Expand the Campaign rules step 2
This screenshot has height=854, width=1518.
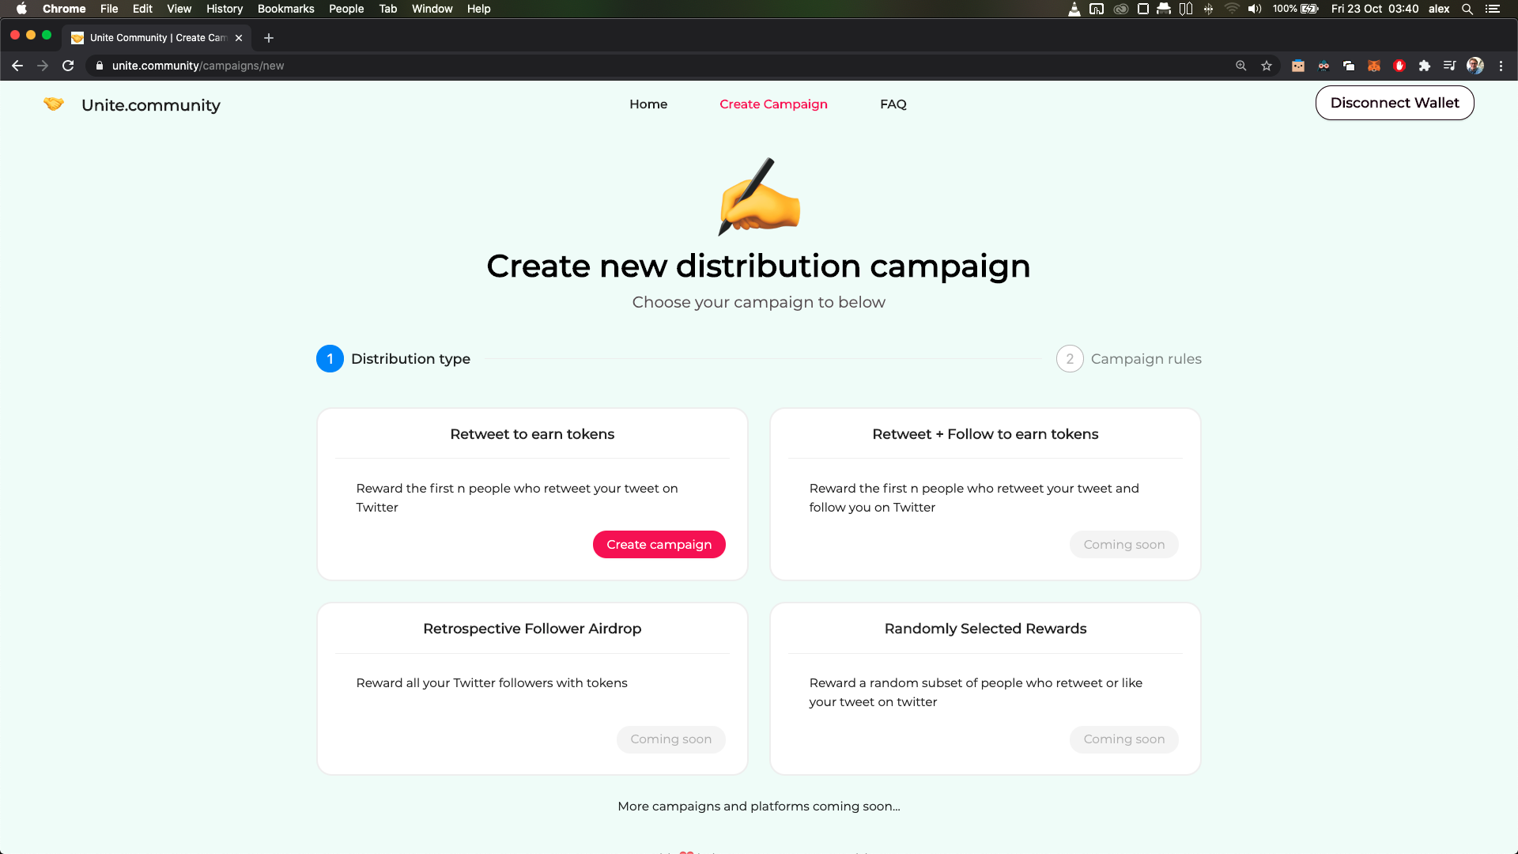pos(1128,359)
